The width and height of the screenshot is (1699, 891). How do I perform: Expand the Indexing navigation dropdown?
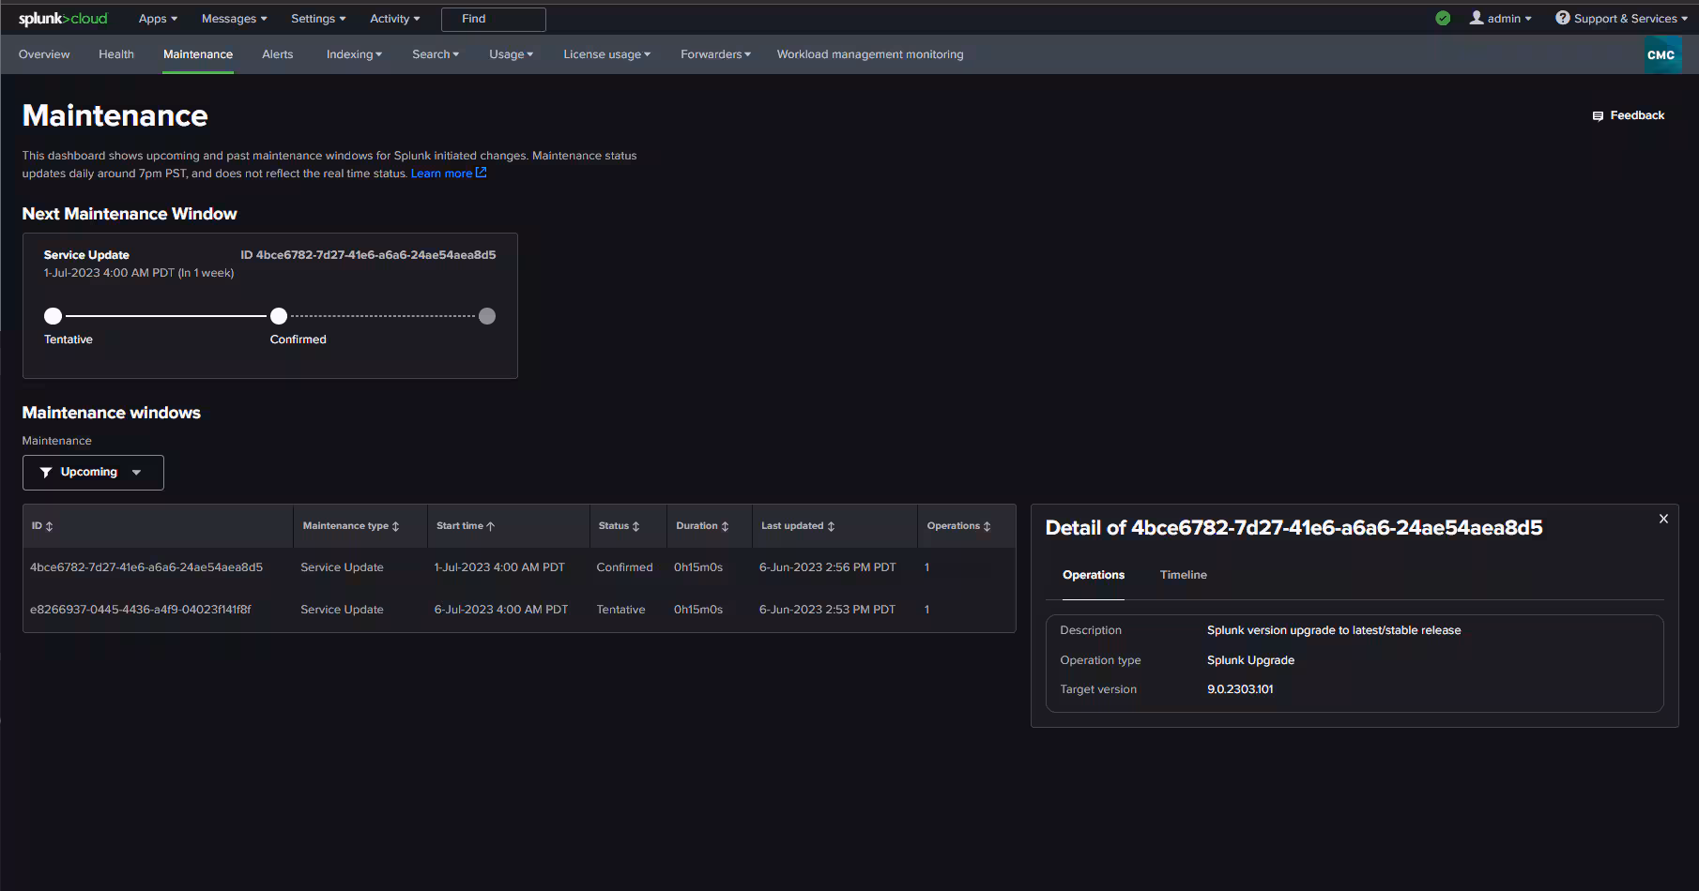354,54
